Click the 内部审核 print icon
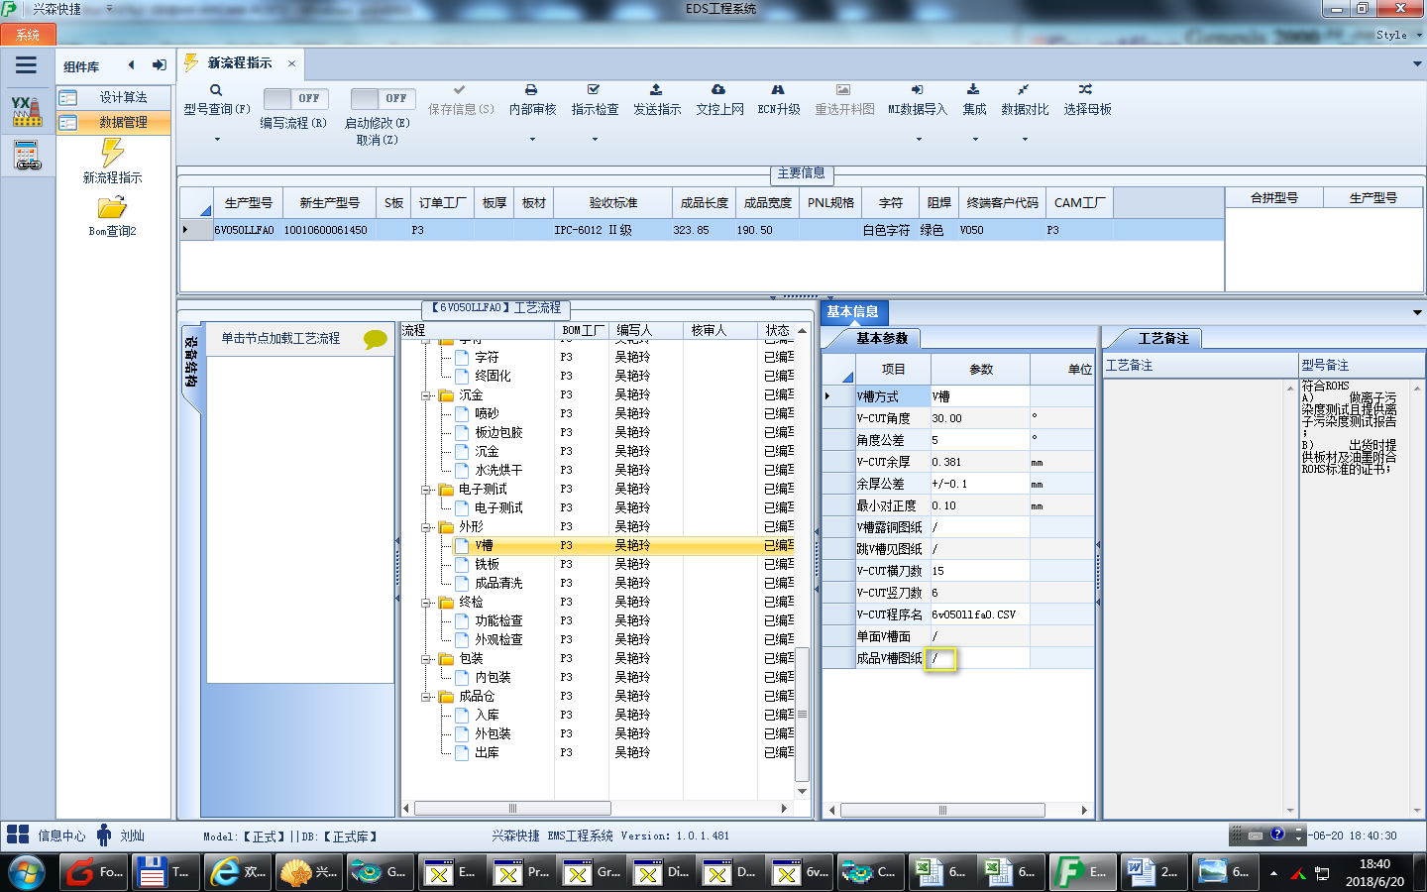The width and height of the screenshot is (1427, 892). click(x=531, y=89)
